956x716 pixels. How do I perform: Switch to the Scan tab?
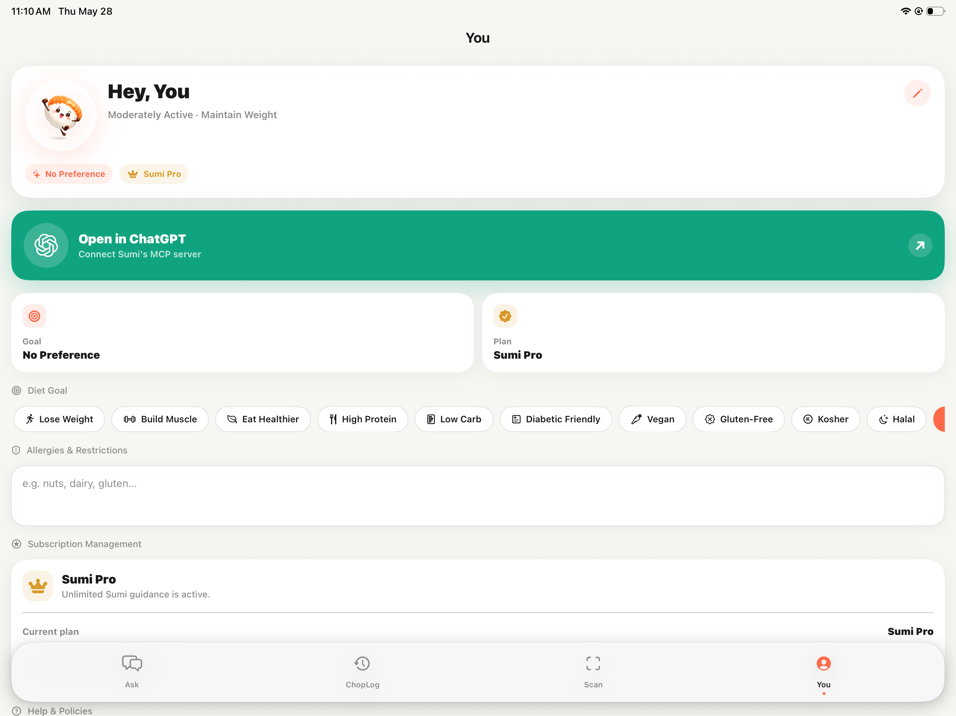pos(593,672)
